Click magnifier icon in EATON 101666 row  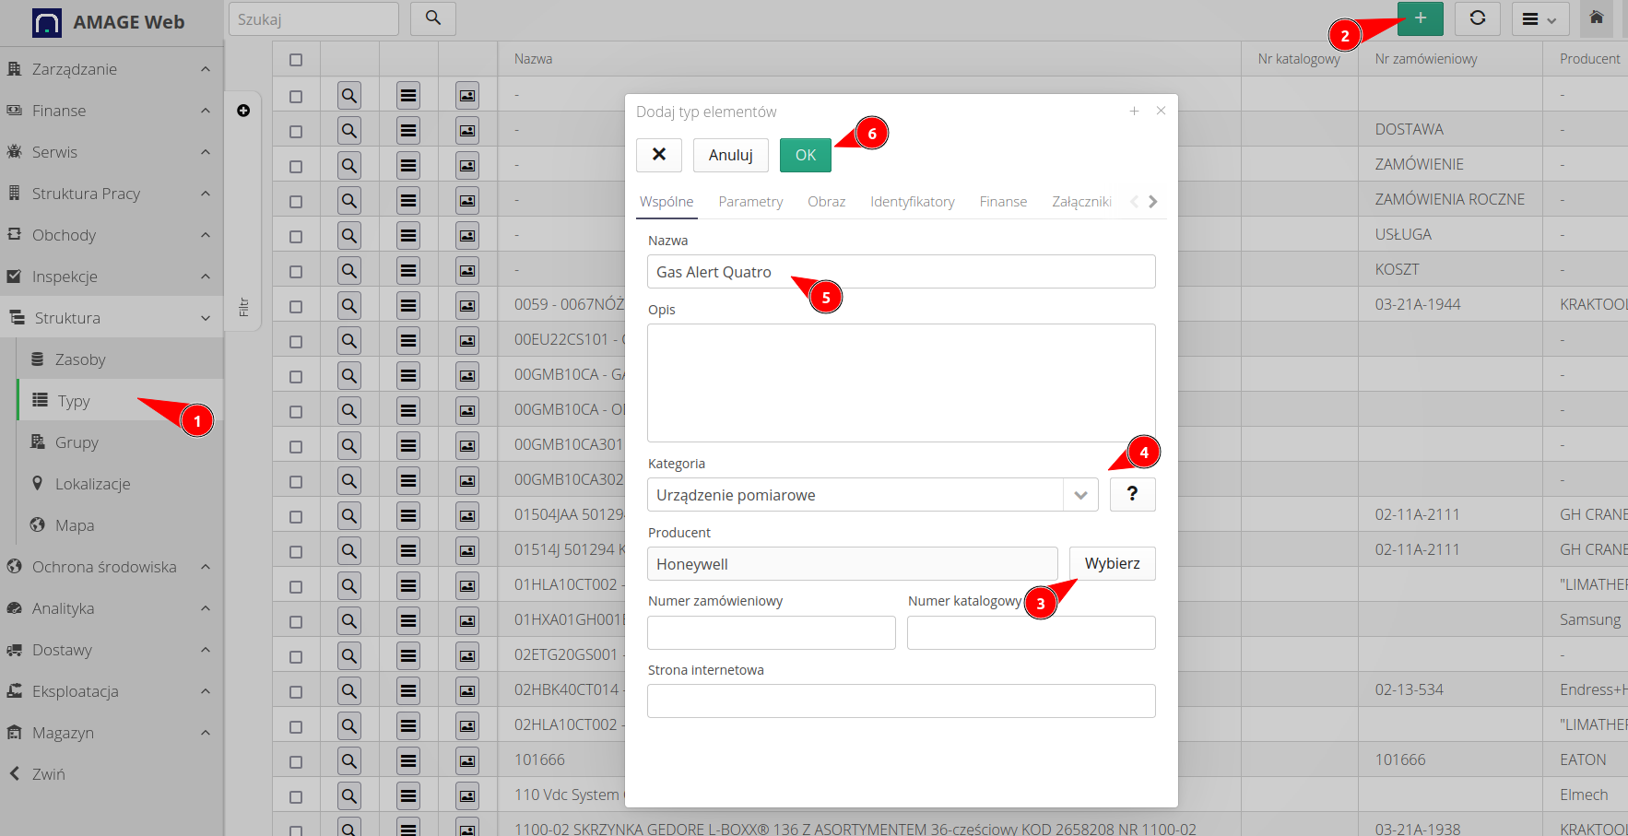(349, 760)
